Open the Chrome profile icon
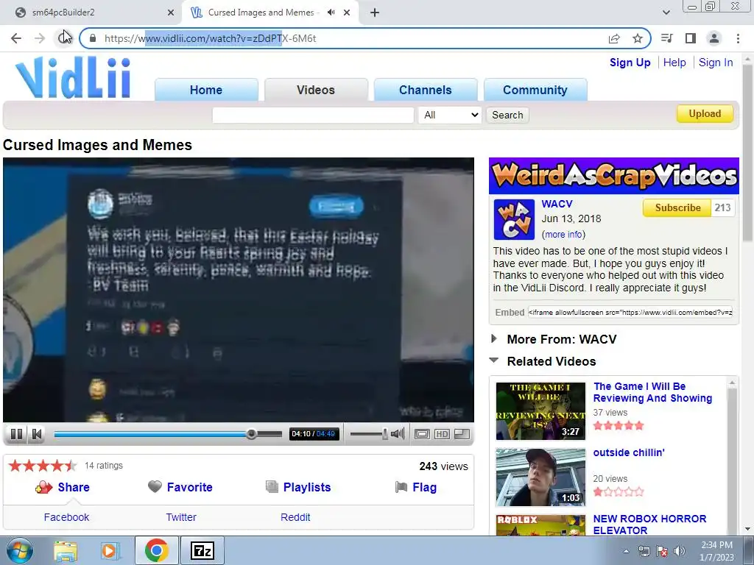Screen dimensions: 754x565 pos(714,38)
